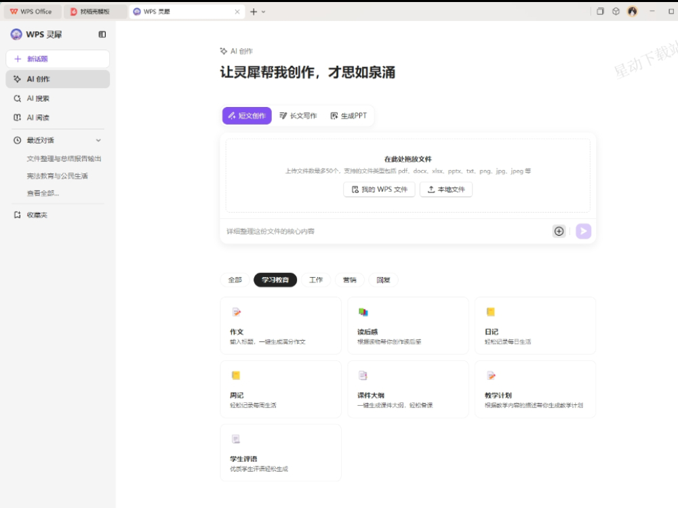Click 本地文件 upload button

point(446,189)
